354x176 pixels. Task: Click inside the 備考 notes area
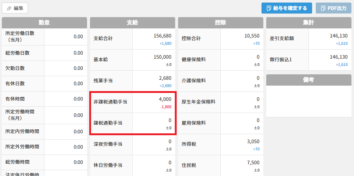(x=308, y=101)
